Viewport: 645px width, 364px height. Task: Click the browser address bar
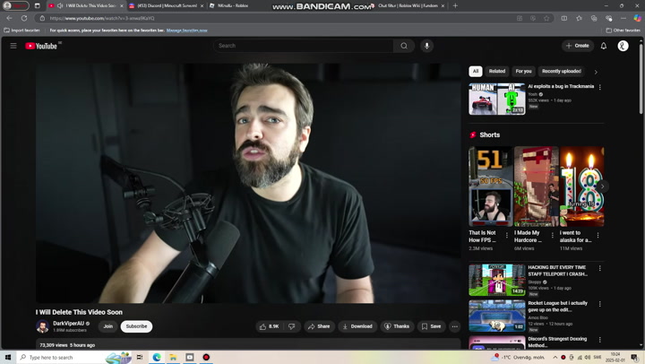279,18
